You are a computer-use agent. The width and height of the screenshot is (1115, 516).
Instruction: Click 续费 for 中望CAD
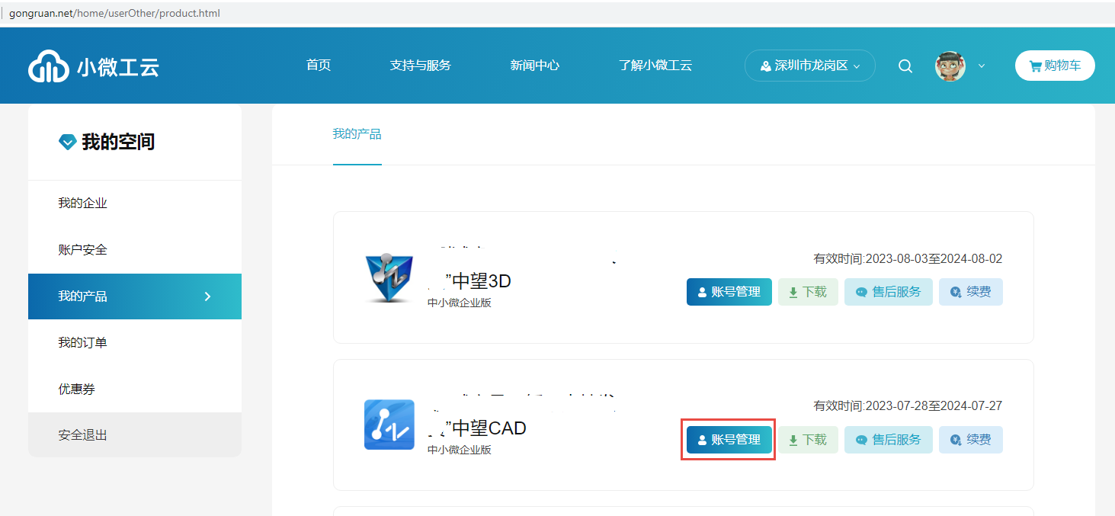coord(971,440)
